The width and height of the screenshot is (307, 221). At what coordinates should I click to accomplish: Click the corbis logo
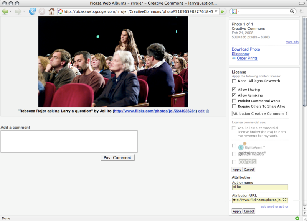pyautogui.click(x=248, y=162)
